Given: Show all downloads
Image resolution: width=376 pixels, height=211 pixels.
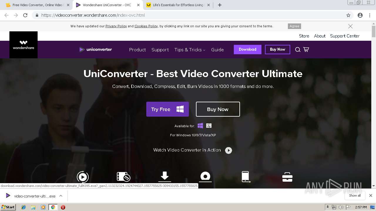Looking at the screenshot, I should pos(355,195).
